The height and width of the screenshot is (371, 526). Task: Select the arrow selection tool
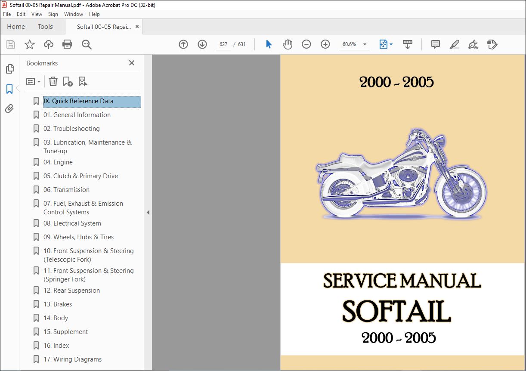point(269,44)
